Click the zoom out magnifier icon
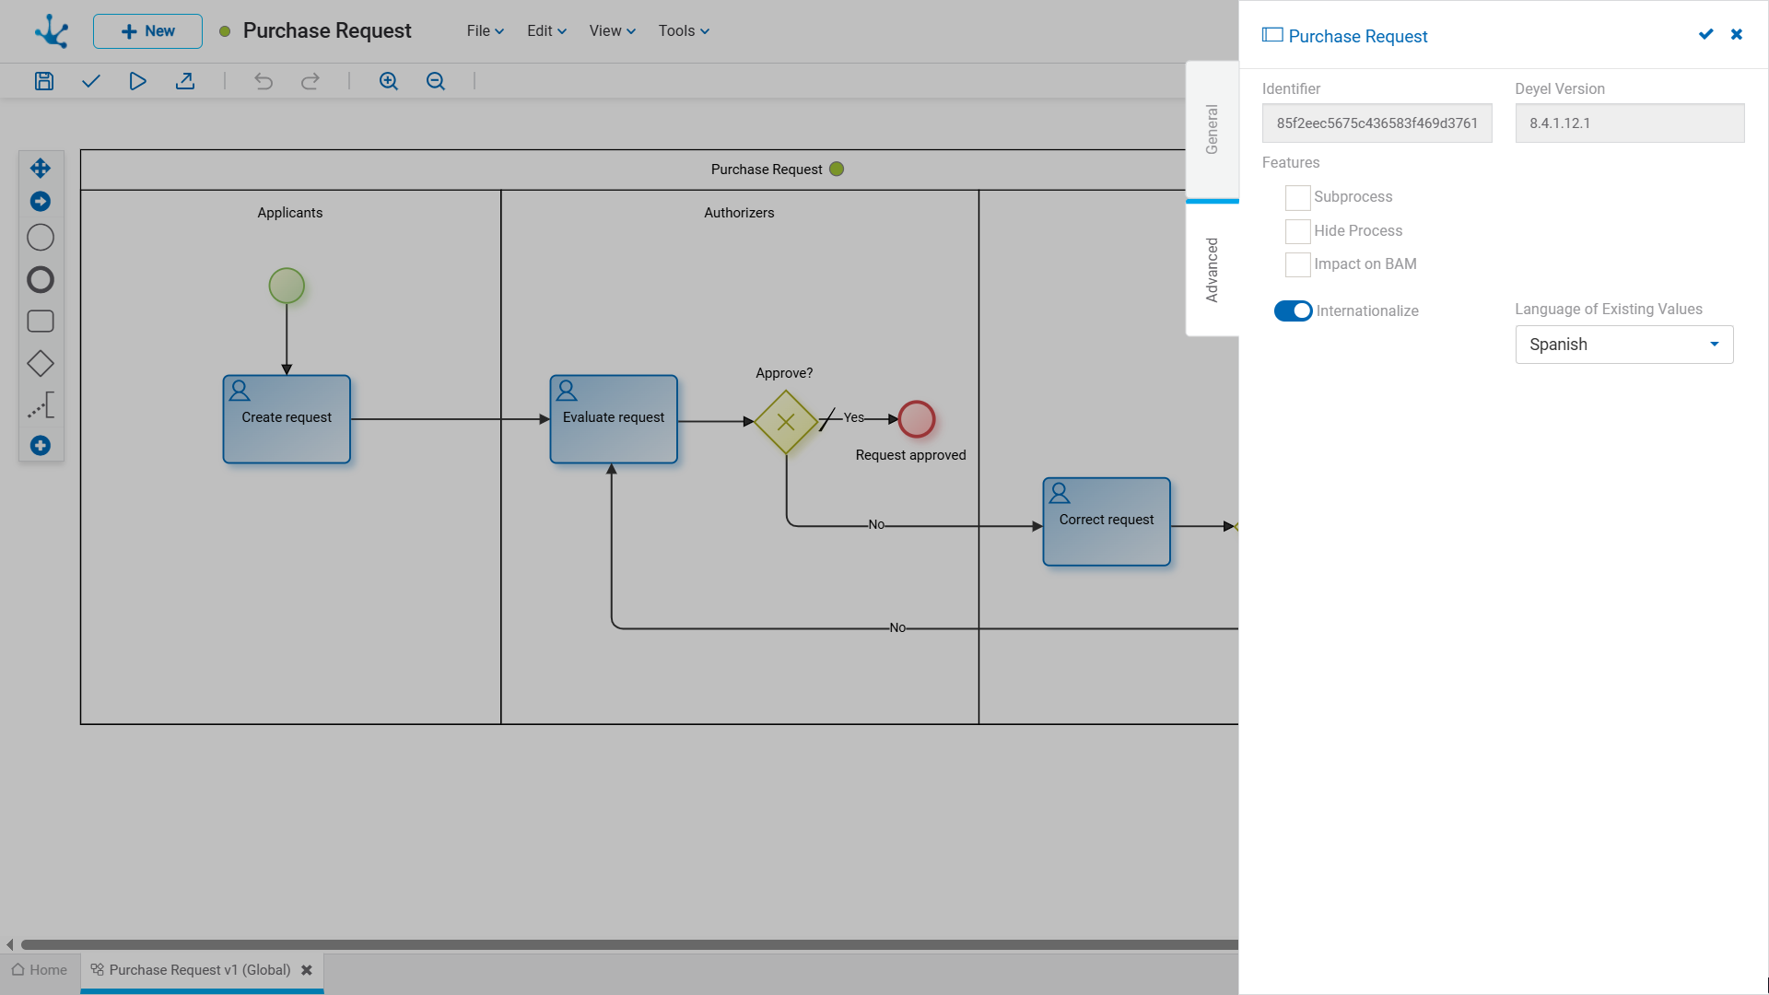This screenshot has width=1769, height=995. click(x=435, y=81)
